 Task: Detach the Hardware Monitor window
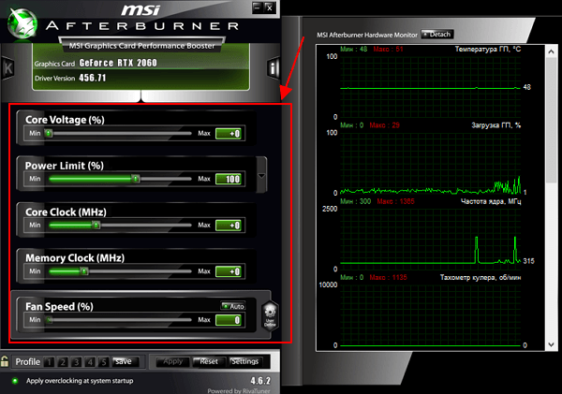[x=437, y=35]
